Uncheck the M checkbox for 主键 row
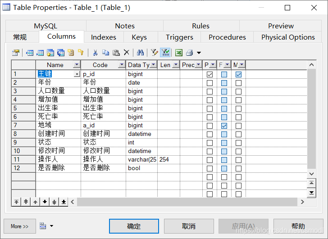Screen dimensions: 328x239 [x=238, y=74]
